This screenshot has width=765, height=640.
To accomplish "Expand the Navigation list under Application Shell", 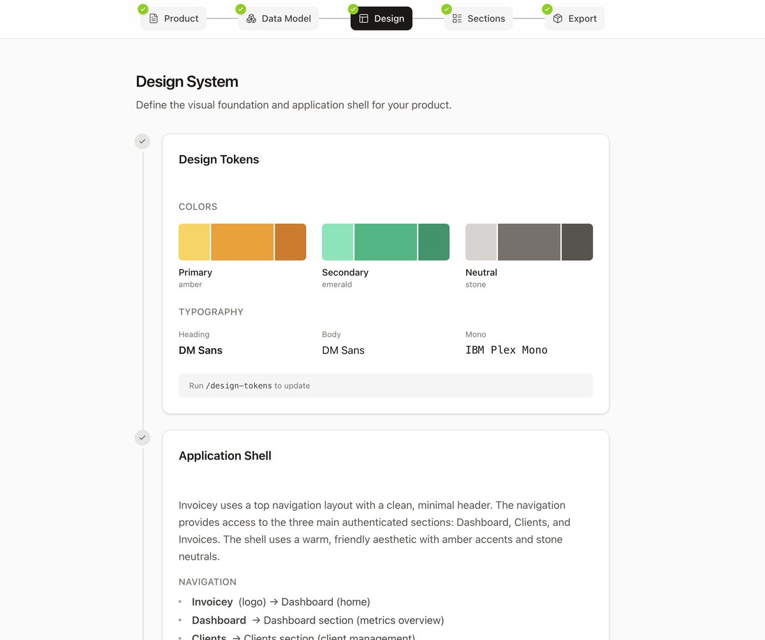I will [x=207, y=582].
